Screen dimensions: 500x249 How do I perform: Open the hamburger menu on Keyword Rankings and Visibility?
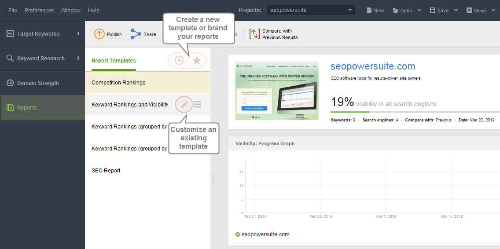click(x=197, y=104)
